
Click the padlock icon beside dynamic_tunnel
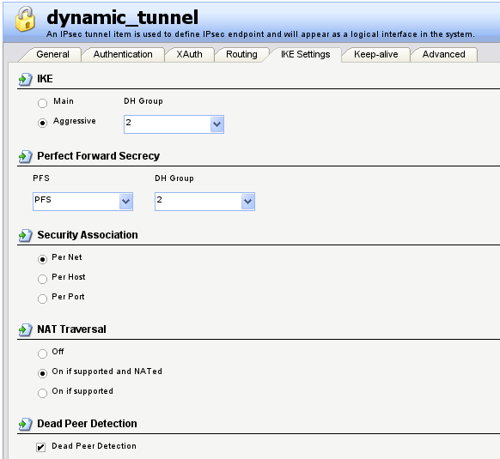(x=25, y=20)
